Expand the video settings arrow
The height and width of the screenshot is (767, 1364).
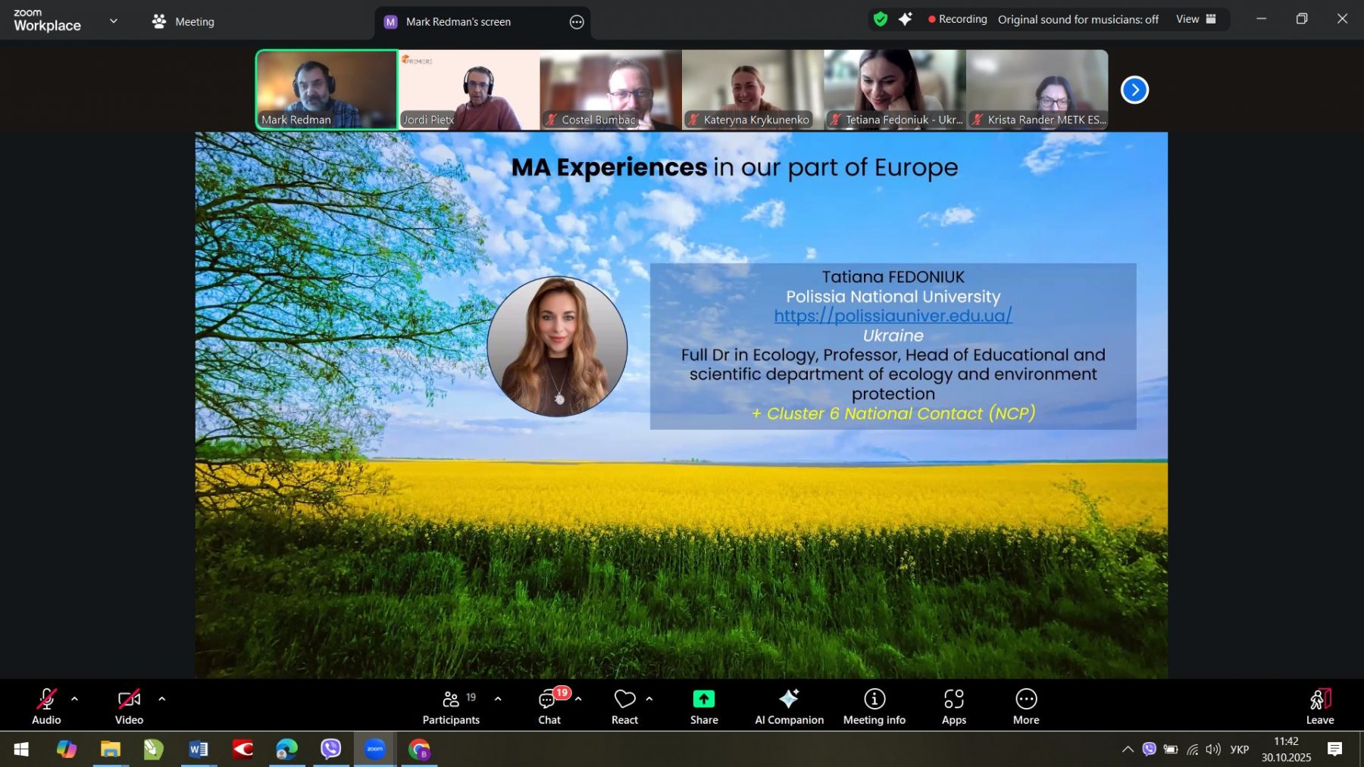pos(161,699)
